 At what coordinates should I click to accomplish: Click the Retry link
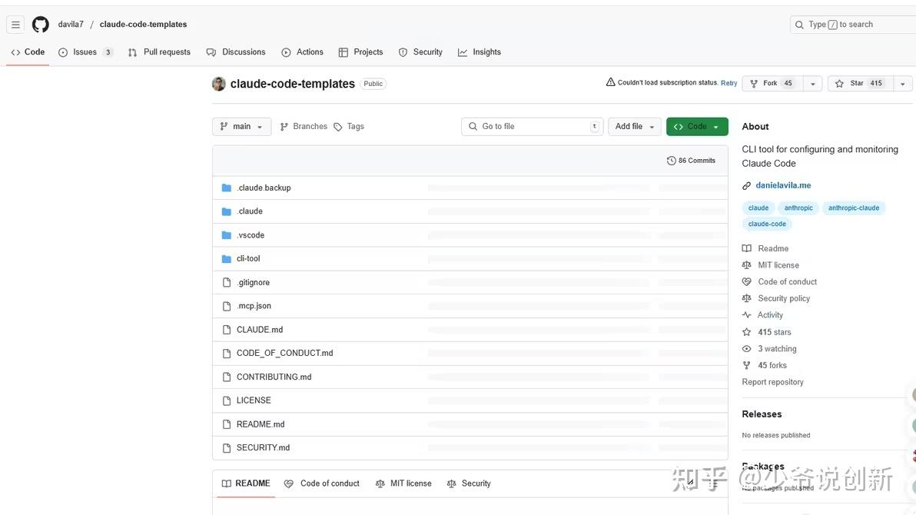coord(728,83)
